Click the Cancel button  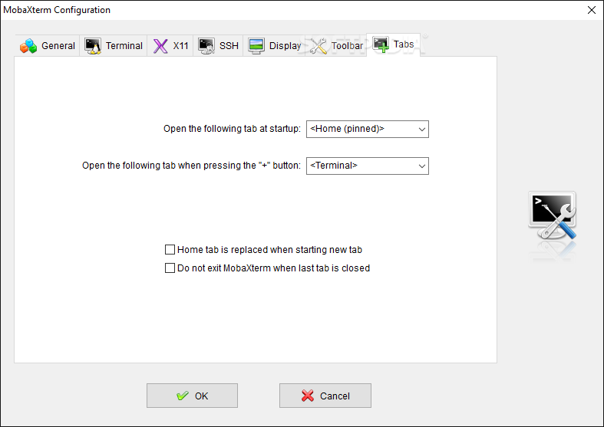(325, 396)
